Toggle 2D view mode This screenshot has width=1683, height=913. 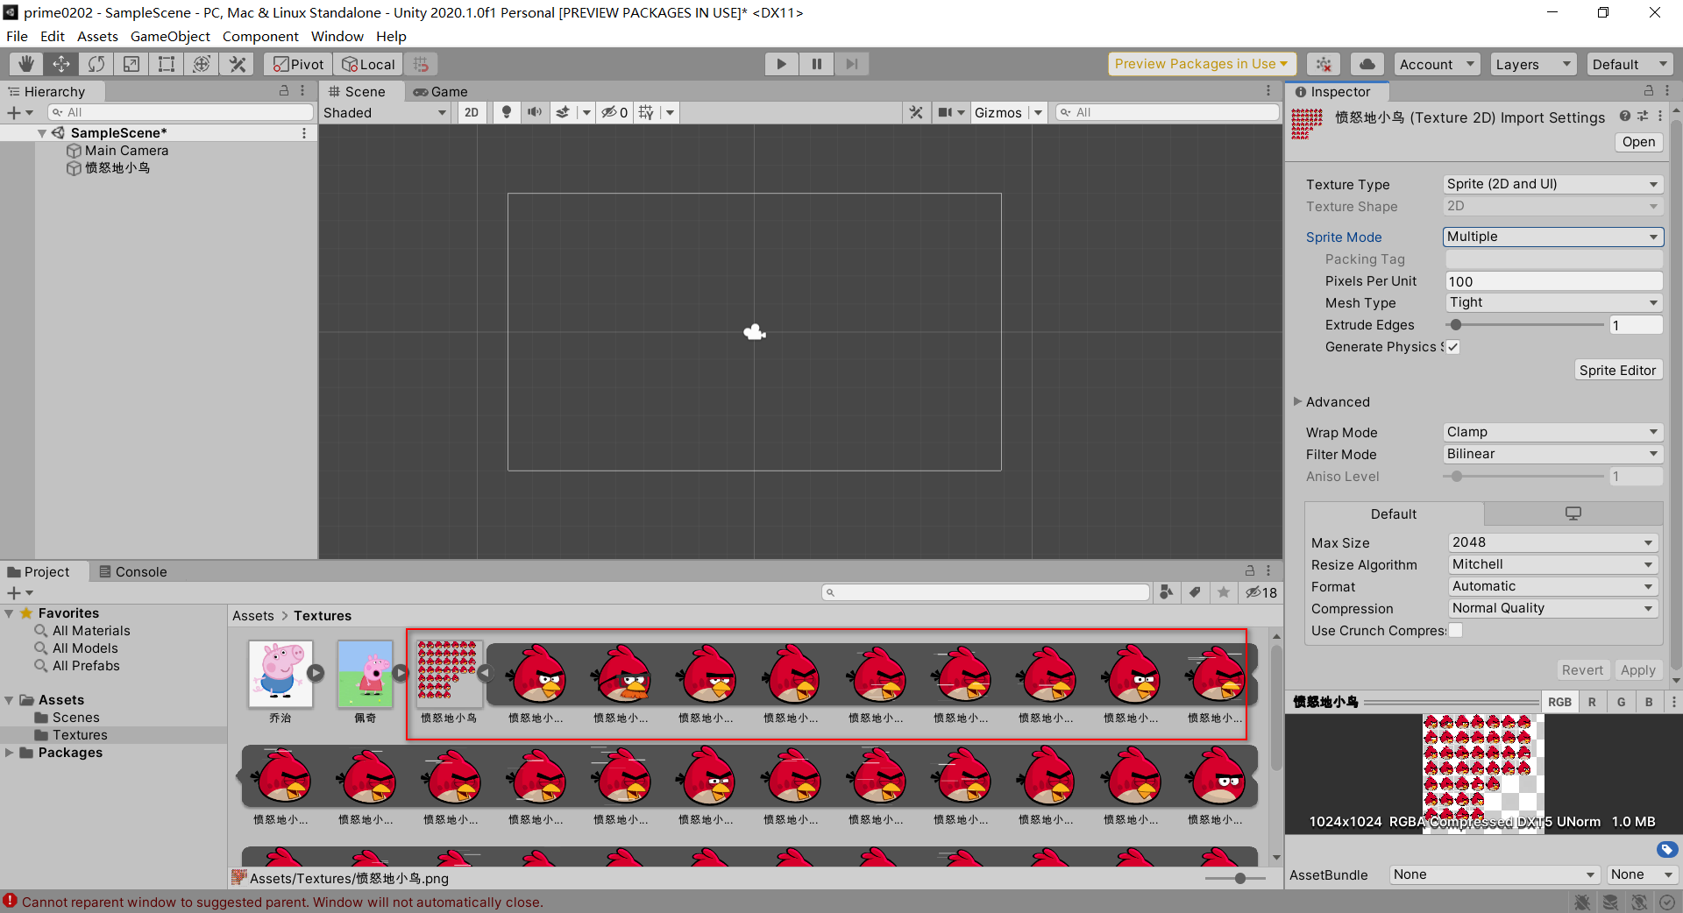pyautogui.click(x=472, y=112)
